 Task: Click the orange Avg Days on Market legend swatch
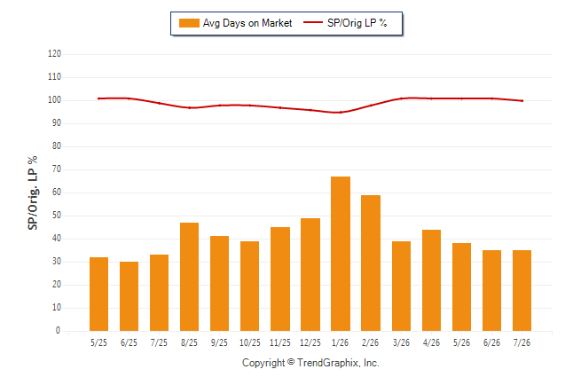189,23
